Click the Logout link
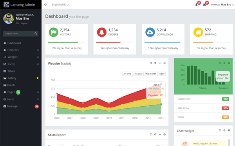The height and width of the screenshot is (146, 235). point(24,23)
